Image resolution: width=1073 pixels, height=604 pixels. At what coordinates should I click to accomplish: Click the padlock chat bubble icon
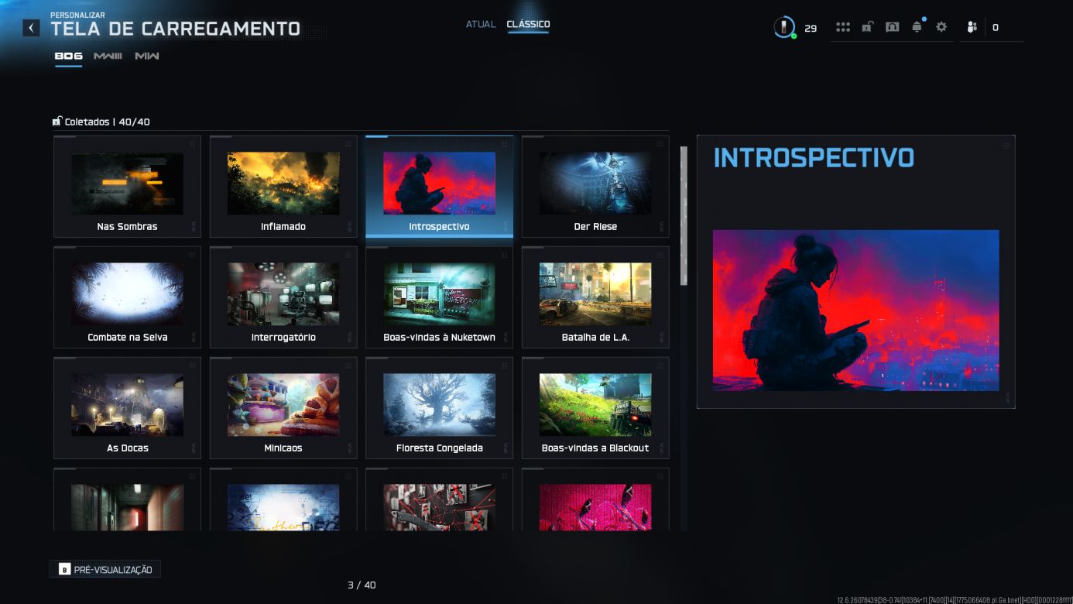point(868,27)
